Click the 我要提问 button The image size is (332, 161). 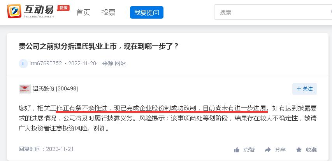(x=147, y=12)
